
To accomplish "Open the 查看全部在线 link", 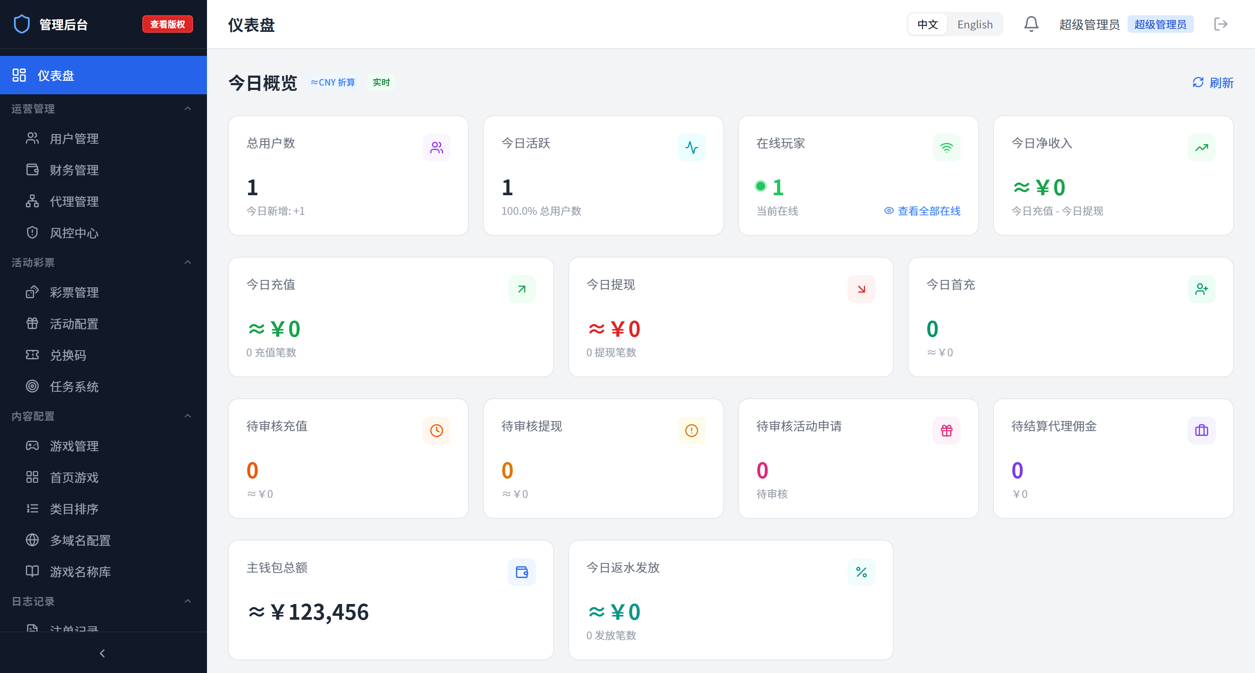I will click(922, 211).
